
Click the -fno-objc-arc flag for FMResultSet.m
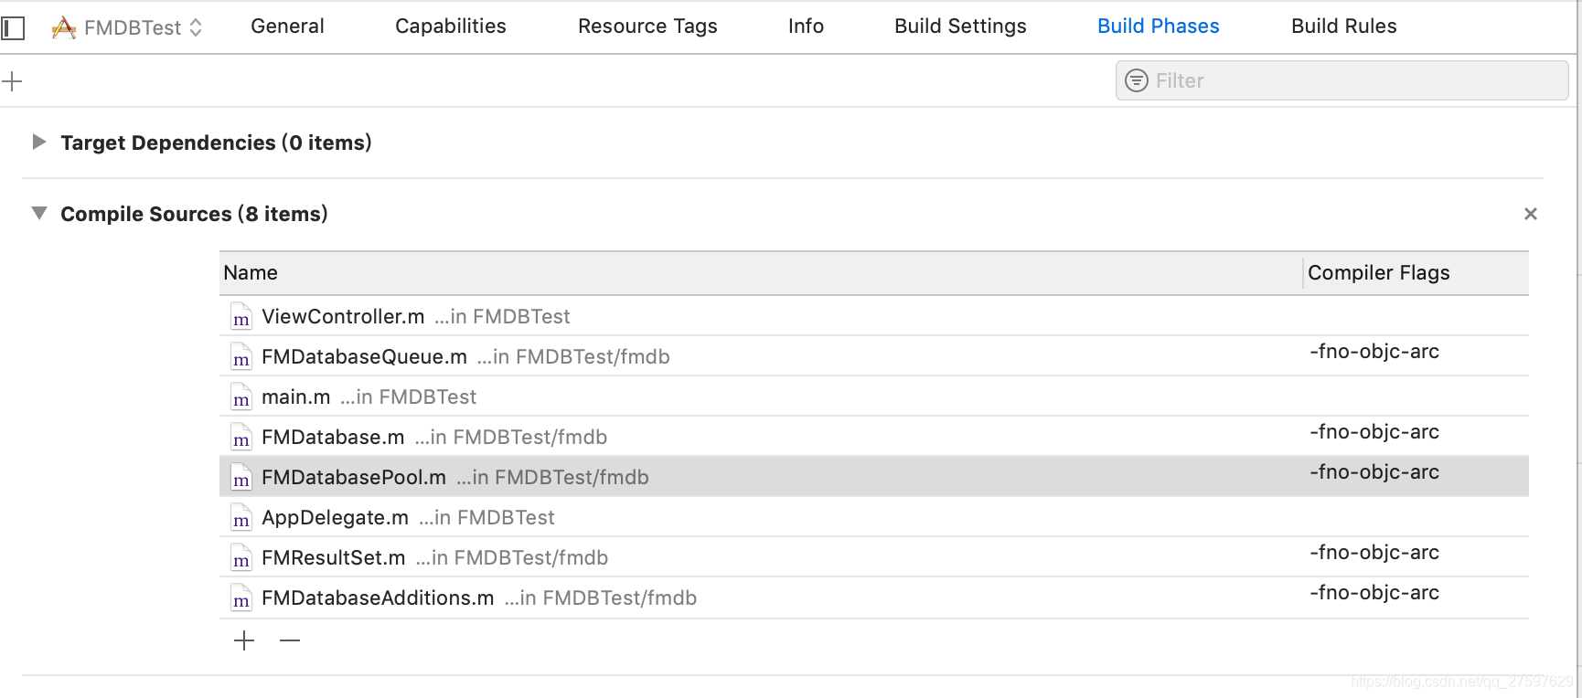pos(1374,553)
